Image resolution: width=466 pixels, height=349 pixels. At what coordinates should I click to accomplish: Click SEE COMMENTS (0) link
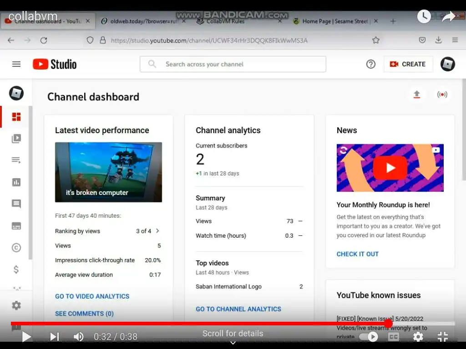click(84, 314)
